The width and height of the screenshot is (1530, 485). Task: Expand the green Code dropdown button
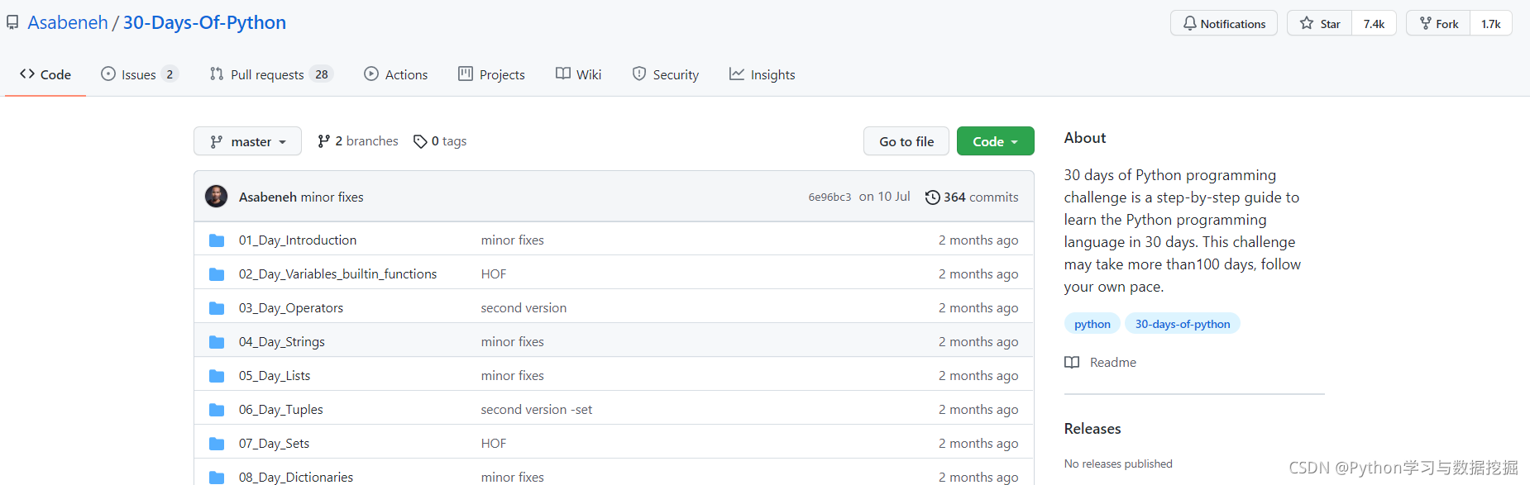[x=995, y=141]
